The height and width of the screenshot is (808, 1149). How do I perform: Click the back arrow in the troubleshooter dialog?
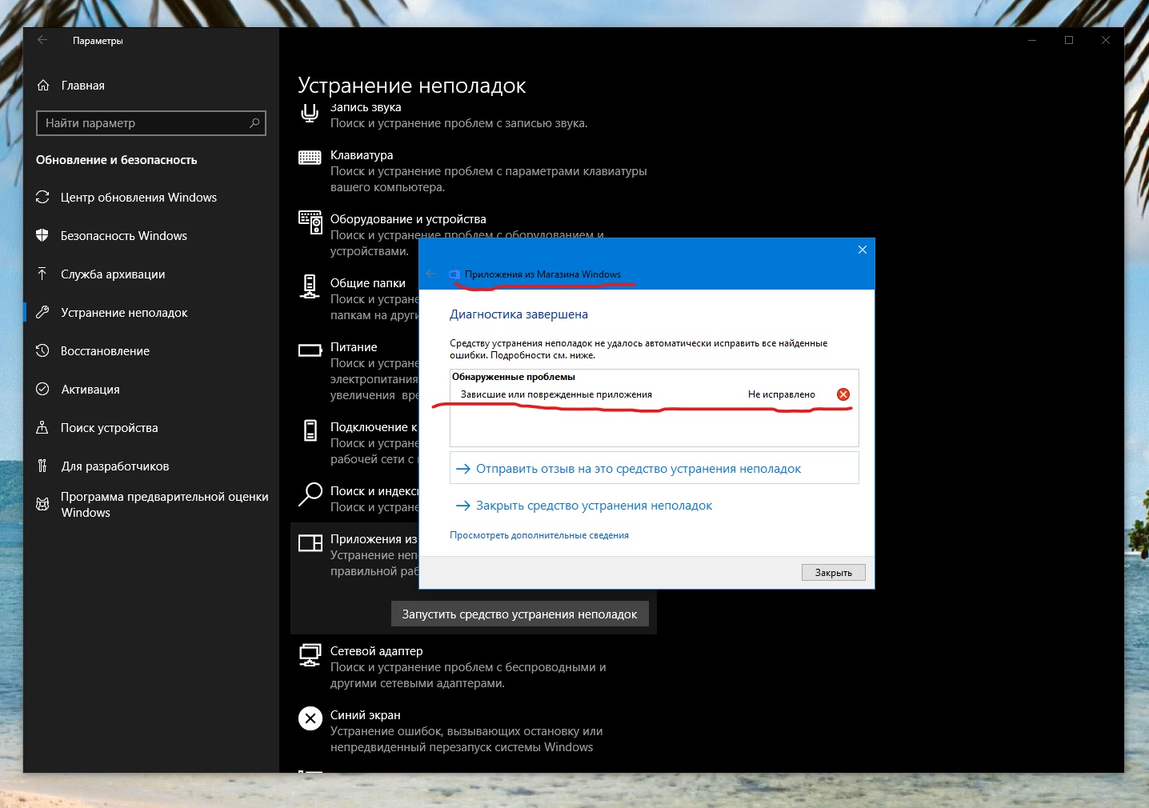430,274
